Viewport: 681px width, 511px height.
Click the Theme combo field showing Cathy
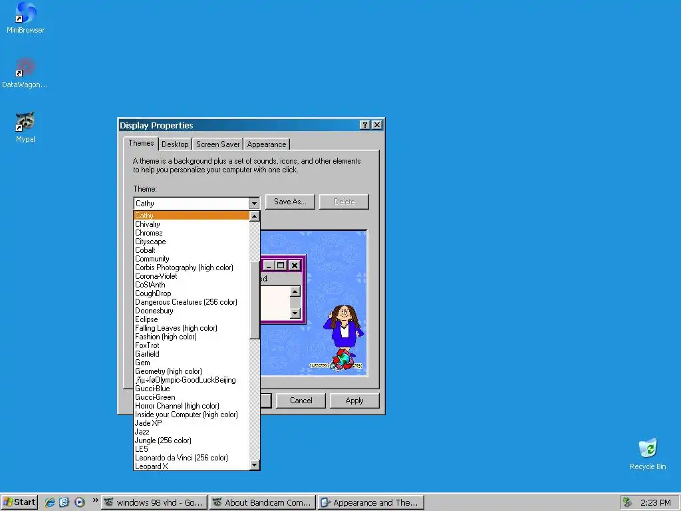191,204
